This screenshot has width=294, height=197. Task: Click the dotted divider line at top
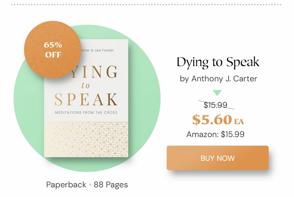(147, 4)
